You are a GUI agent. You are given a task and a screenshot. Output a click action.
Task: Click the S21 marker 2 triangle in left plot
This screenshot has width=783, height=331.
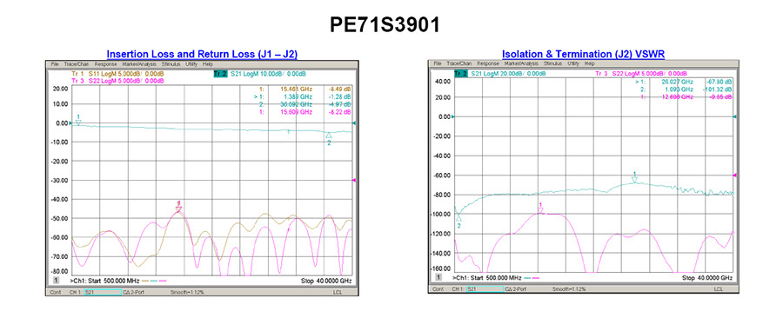[329, 135]
